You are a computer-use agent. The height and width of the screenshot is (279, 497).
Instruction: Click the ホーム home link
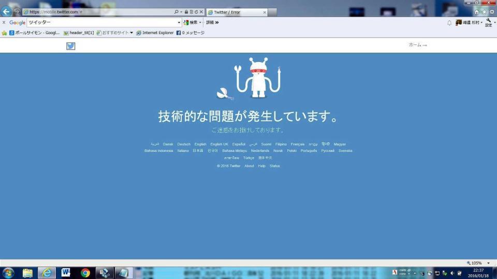coord(418,45)
